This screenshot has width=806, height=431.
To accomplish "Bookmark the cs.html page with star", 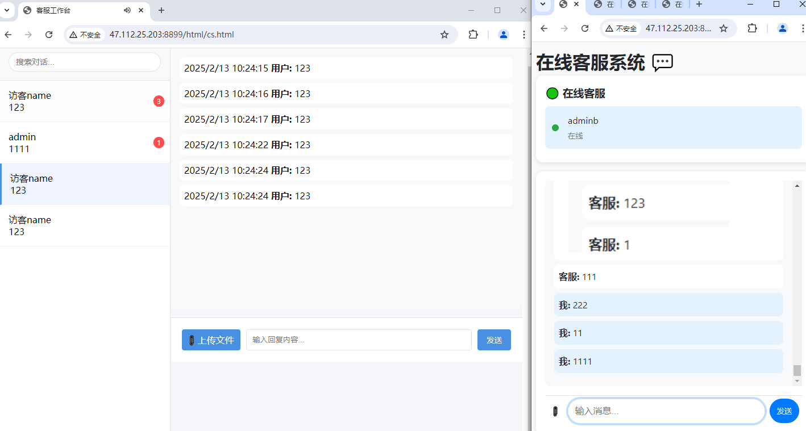I will (444, 35).
